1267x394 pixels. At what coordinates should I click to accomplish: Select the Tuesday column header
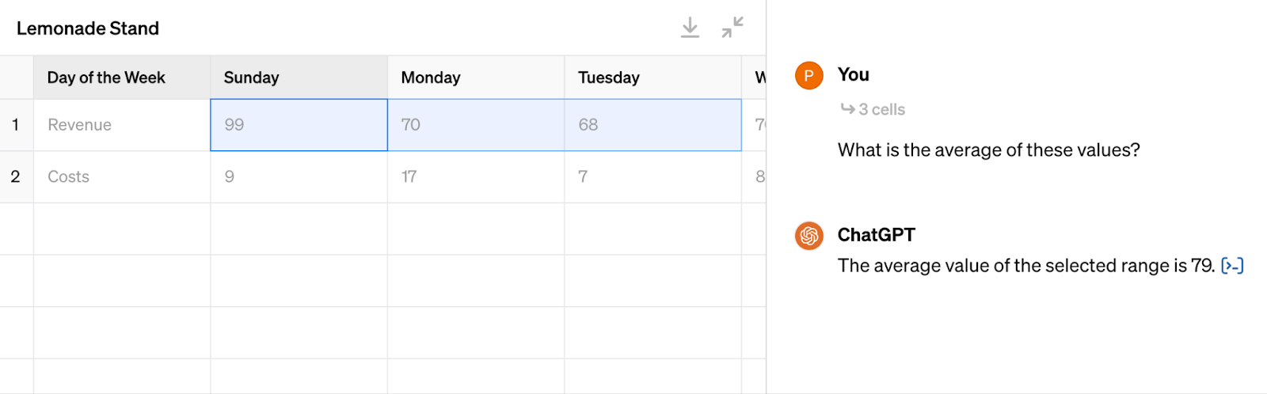tap(653, 78)
